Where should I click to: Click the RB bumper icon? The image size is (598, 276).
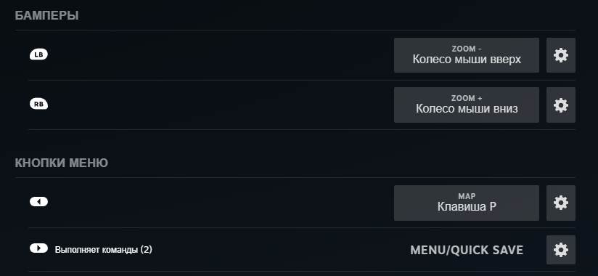pyautogui.click(x=38, y=104)
